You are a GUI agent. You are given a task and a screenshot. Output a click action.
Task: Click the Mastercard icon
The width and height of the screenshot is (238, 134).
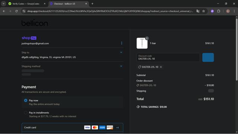pos(95,127)
